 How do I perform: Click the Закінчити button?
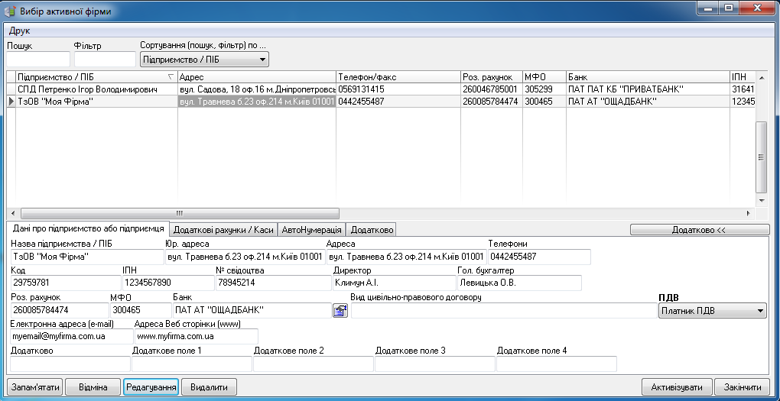pyautogui.click(x=743, y=386)
